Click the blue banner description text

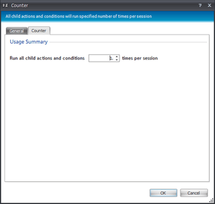(78, 16)
